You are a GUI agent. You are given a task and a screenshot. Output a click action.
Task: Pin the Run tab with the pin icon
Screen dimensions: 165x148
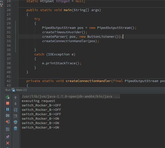pyautogui.click(x=7, y=137)
